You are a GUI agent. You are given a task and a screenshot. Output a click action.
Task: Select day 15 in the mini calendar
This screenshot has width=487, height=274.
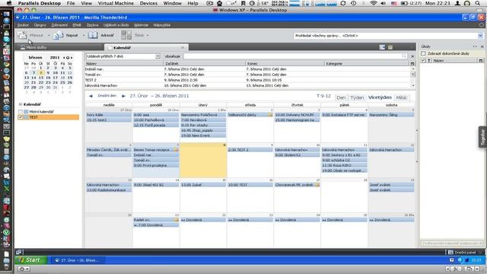pyautogui.click(x=40, y=78)
